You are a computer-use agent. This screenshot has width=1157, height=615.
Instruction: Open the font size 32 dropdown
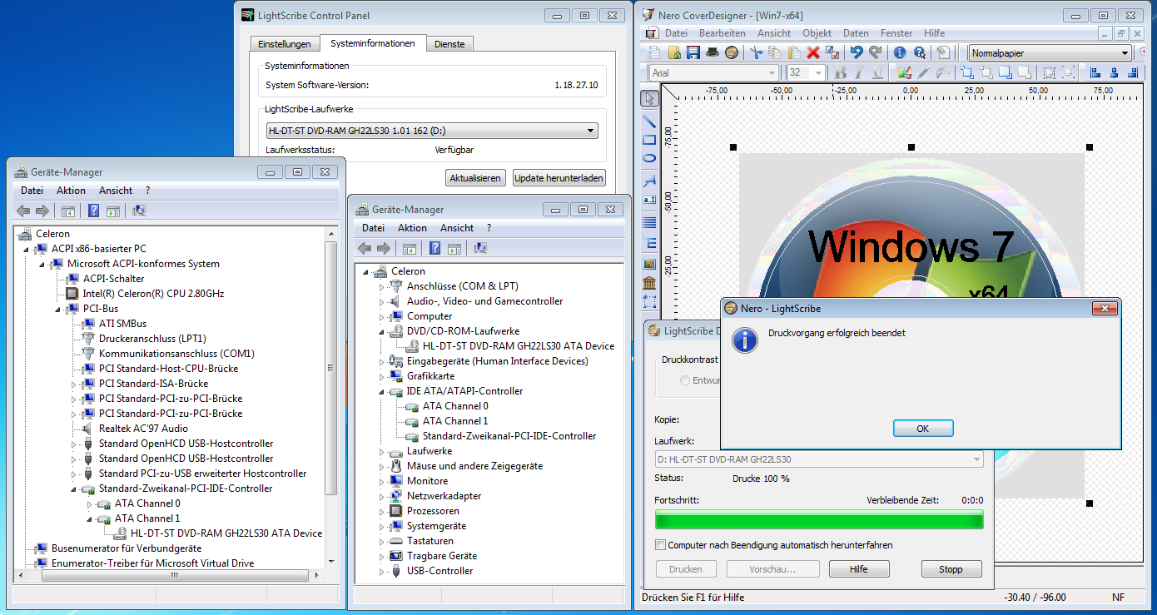(x=818, y=73)
